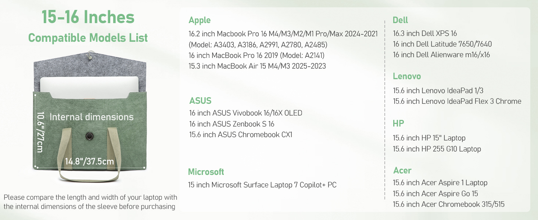Click the Microsoft Surface Laptop 7 line

(262, 185)
